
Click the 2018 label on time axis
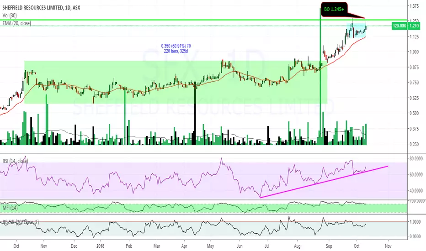click(x=100, y=246)
